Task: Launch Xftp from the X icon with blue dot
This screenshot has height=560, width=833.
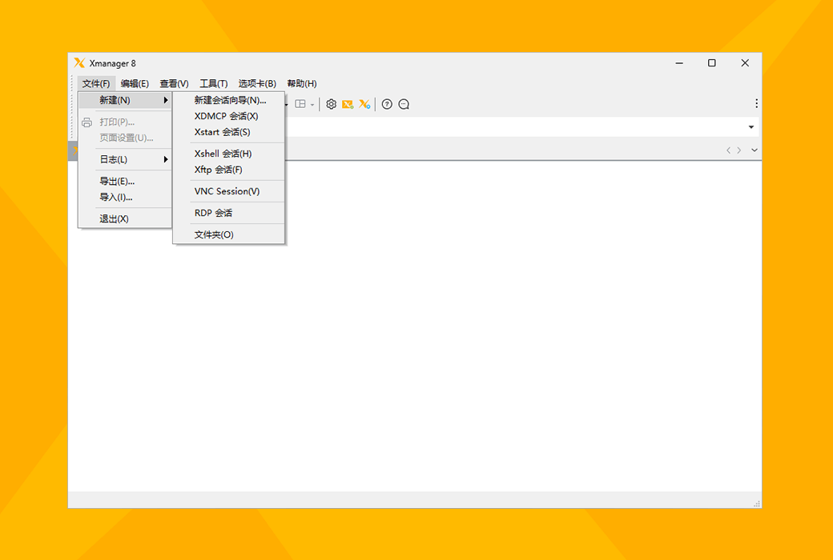Action: [x=364, y=104]
